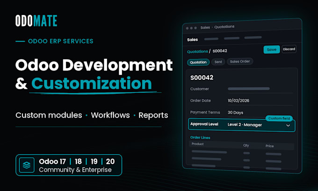The height and width of the screenshot is (191, 318).
Task: Click the ODOMATE logo
Action: coord(36,21)
